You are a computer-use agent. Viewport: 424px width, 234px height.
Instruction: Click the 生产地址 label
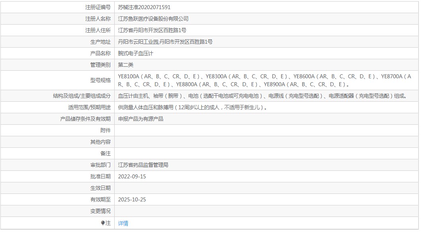(x=100, y=42)
